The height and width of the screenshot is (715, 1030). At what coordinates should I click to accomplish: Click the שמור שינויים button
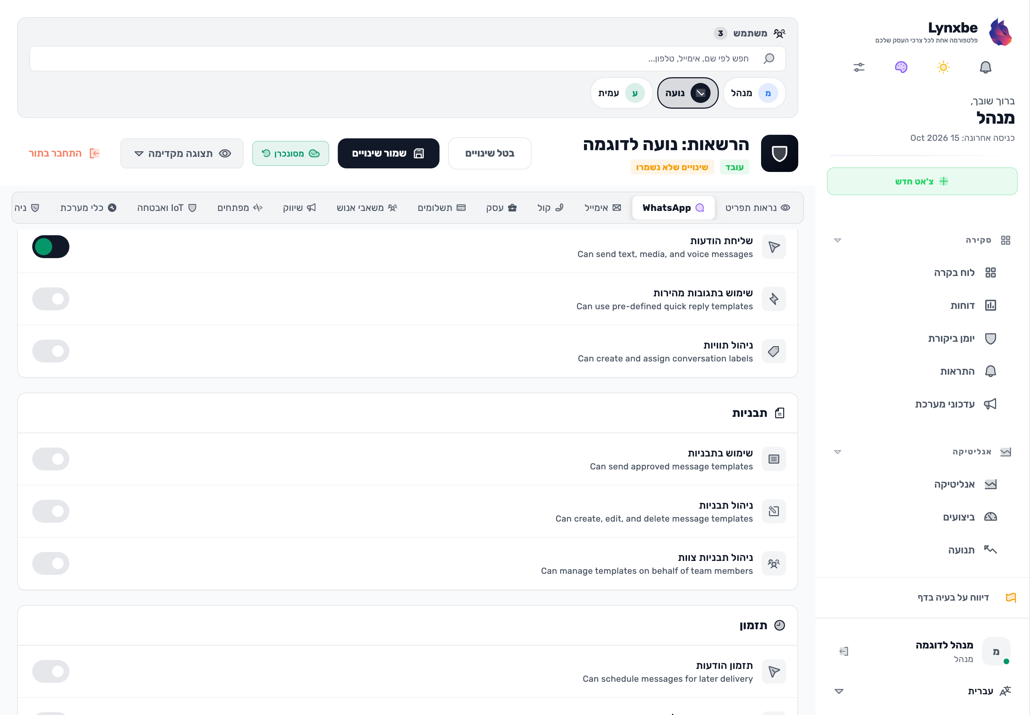(388, 153)
